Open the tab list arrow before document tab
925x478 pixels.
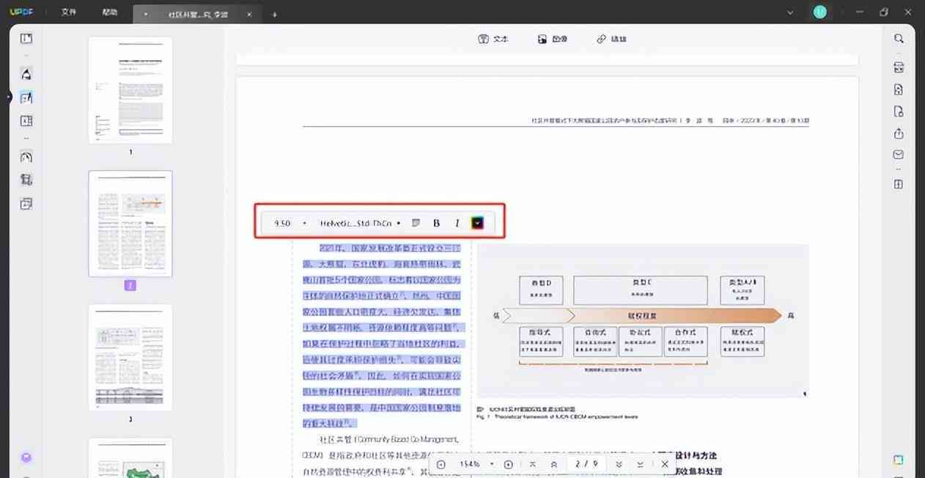pyautogui.click(x=146, y=14)
